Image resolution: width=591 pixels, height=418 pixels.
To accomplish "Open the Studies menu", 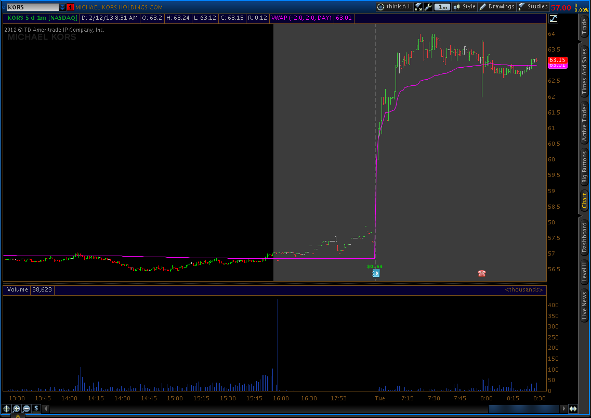I will point(533,7).
